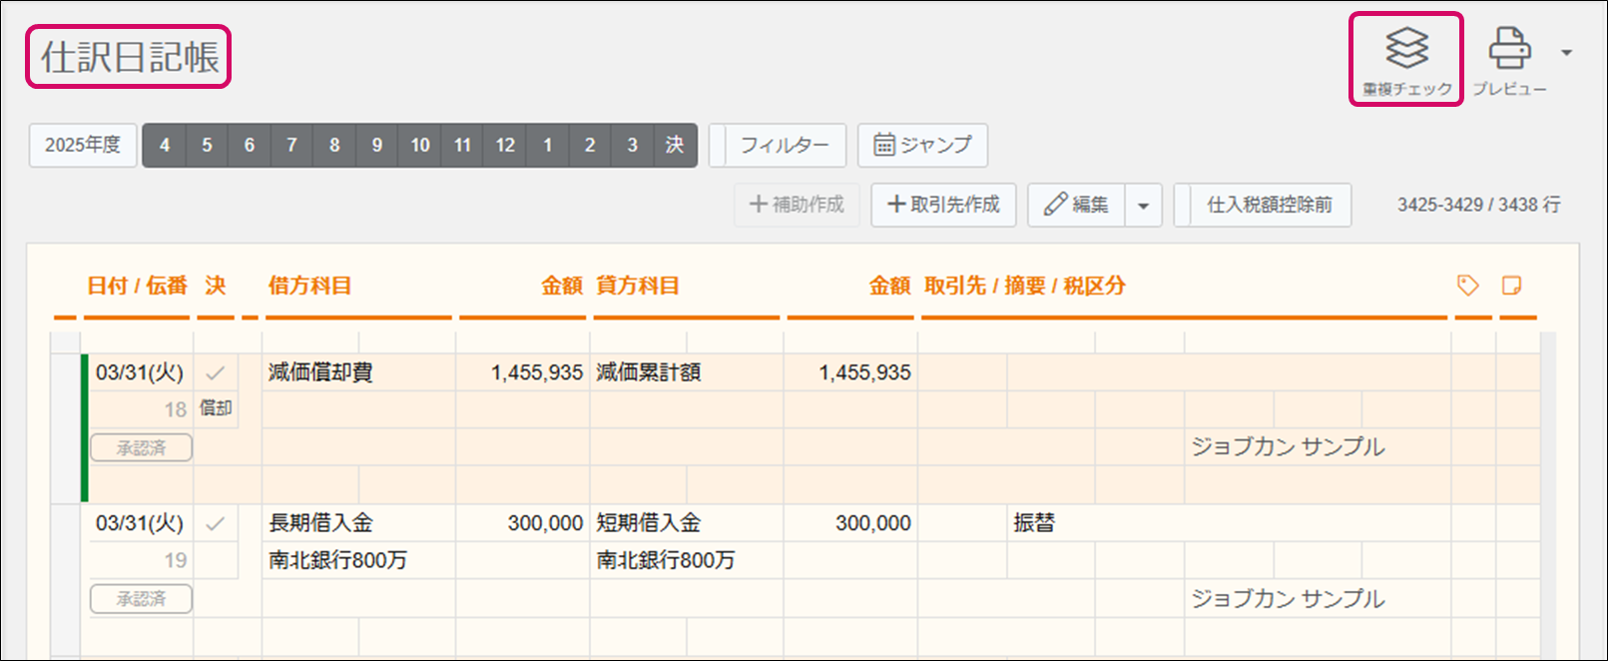Click the 振替 summary cell

[x=1034, y=523]
